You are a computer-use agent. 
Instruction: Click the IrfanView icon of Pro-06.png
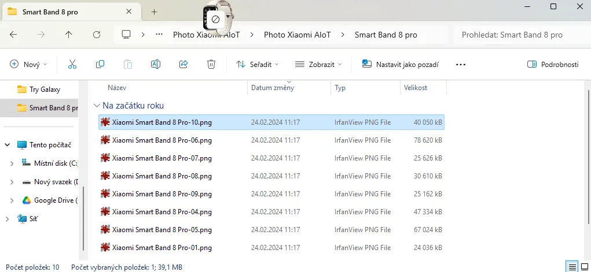(x=105, y=140)
